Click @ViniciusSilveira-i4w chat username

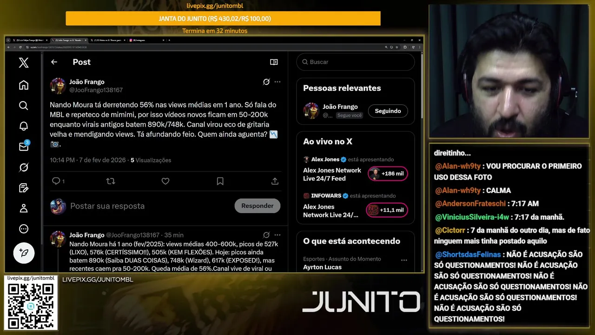472,217
